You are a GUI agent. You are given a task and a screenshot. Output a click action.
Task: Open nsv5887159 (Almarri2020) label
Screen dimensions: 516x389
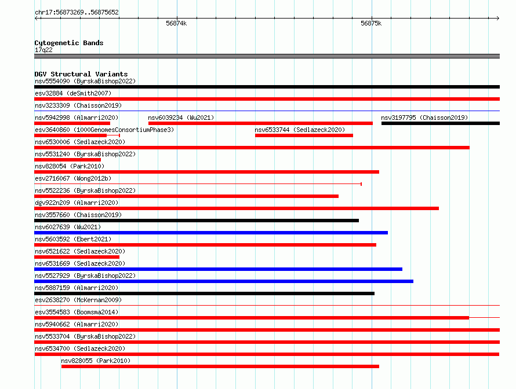[77, 288]
